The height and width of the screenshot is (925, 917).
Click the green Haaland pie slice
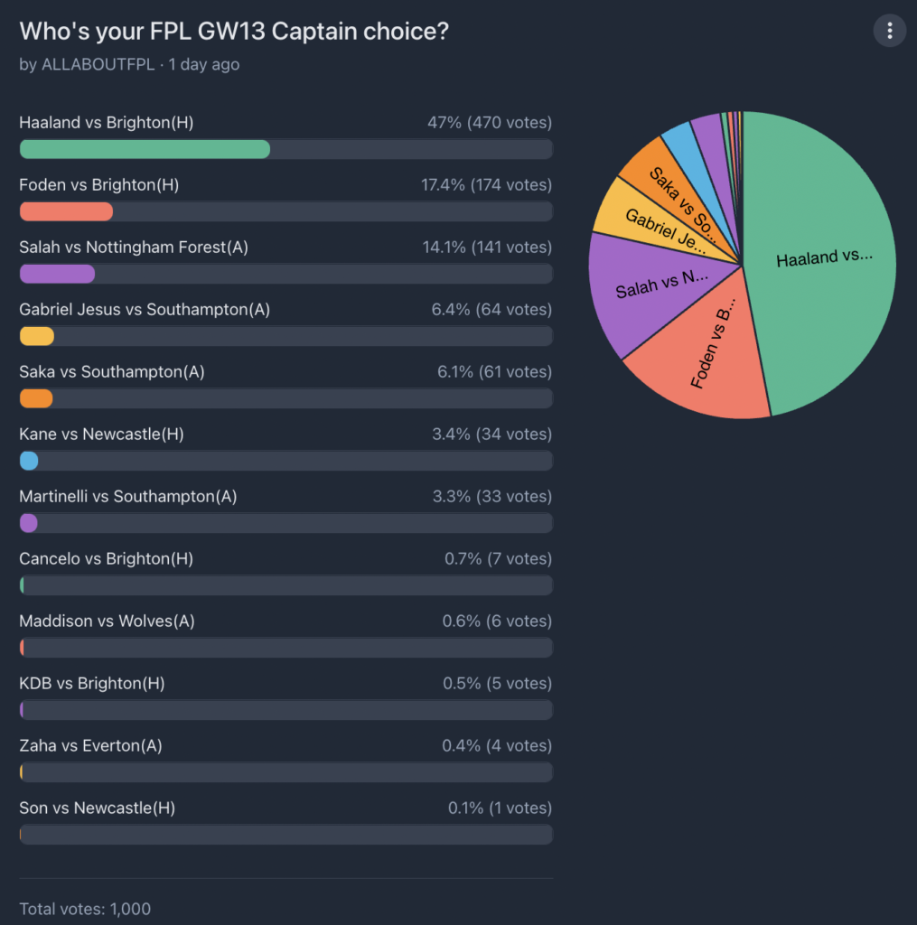click(822, 257)
